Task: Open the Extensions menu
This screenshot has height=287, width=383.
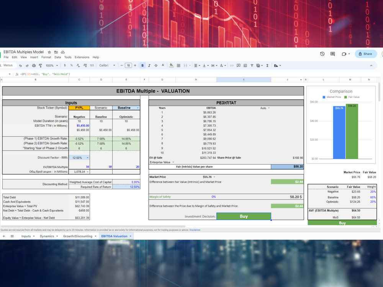Action: coord(82,57)
